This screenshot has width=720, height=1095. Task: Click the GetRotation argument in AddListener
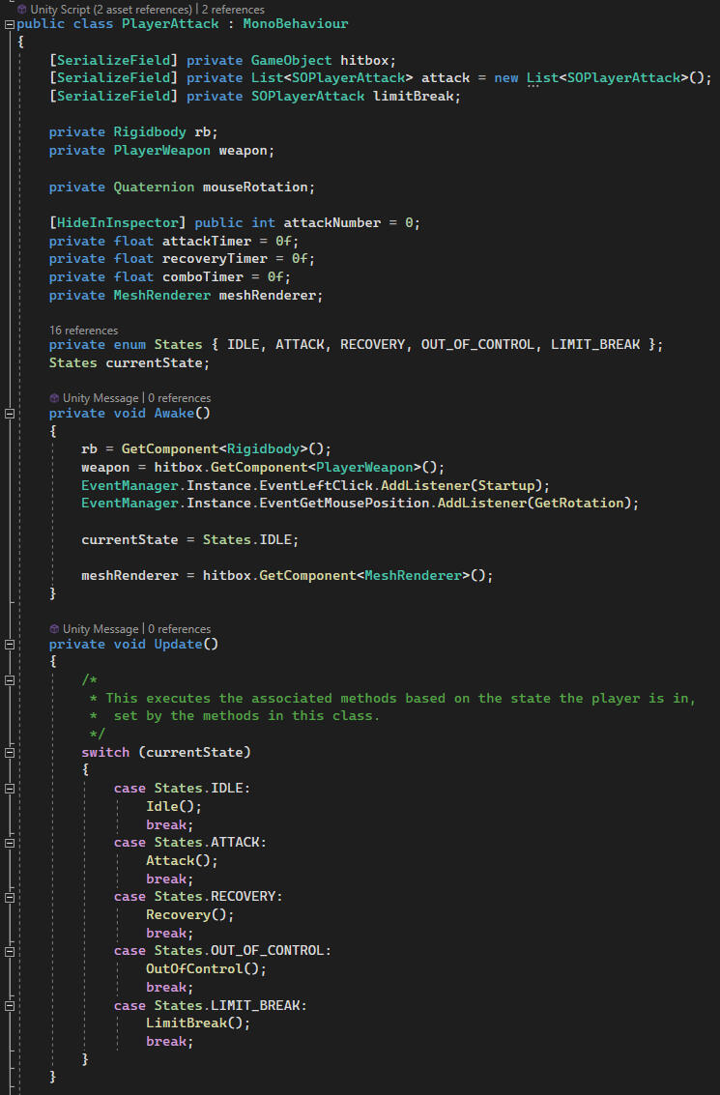click(x=589, y=503)
